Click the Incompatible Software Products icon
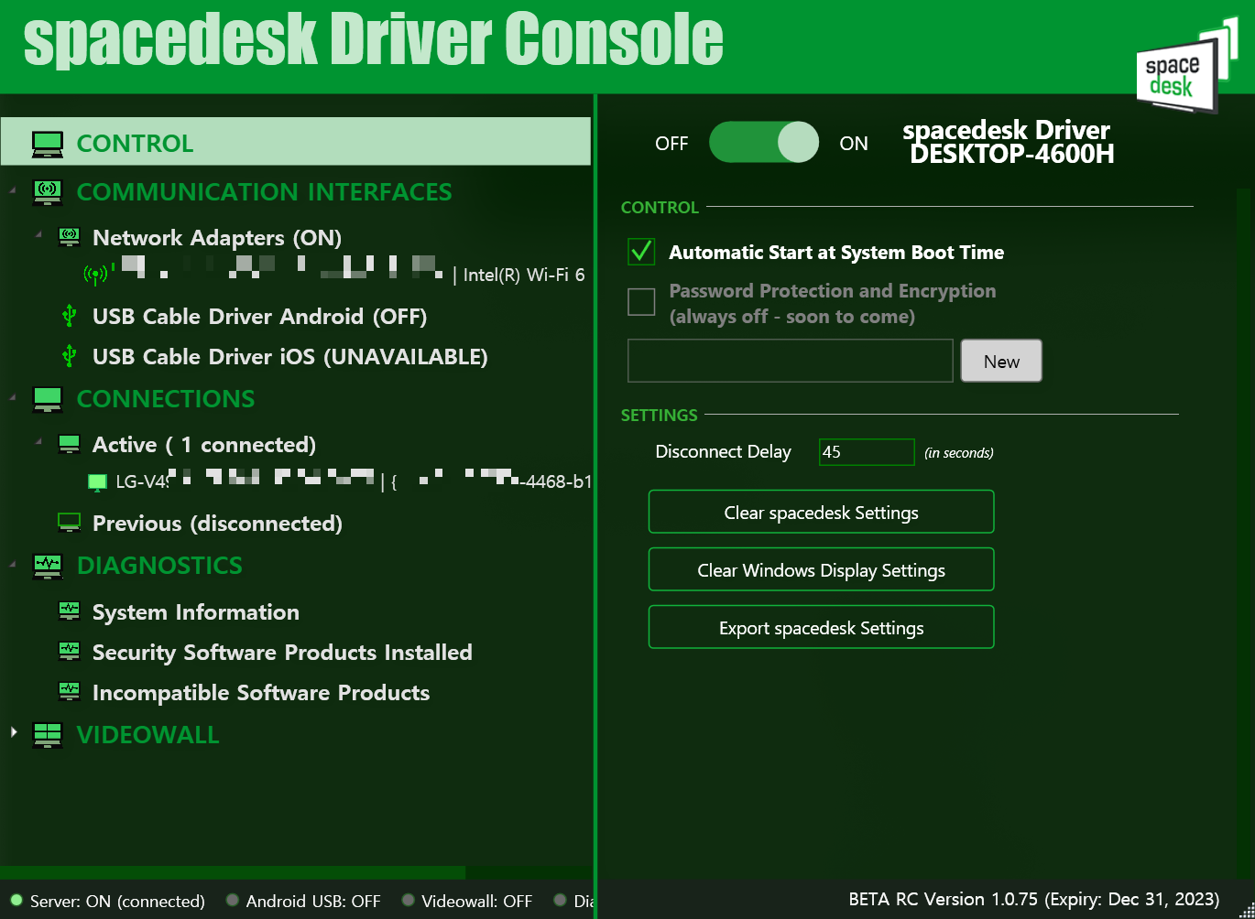This screenshot has height=919, width=1255. pos(69,691)
